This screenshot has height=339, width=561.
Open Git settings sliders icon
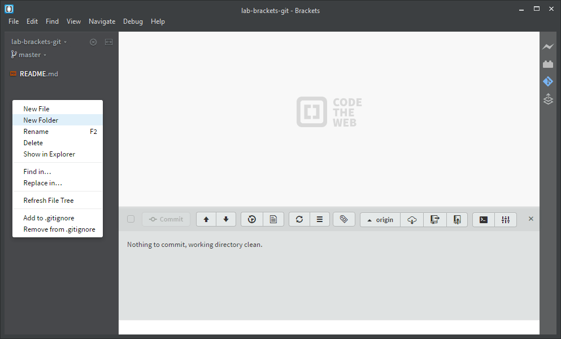(x=506, y=219)
